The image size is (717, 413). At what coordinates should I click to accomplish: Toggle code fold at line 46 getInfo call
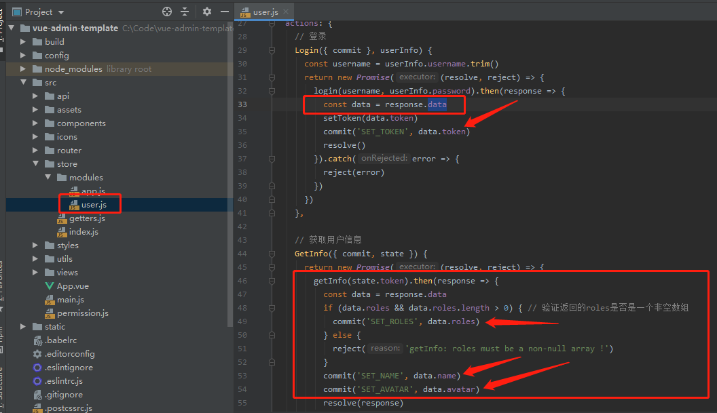pos(272,281)
